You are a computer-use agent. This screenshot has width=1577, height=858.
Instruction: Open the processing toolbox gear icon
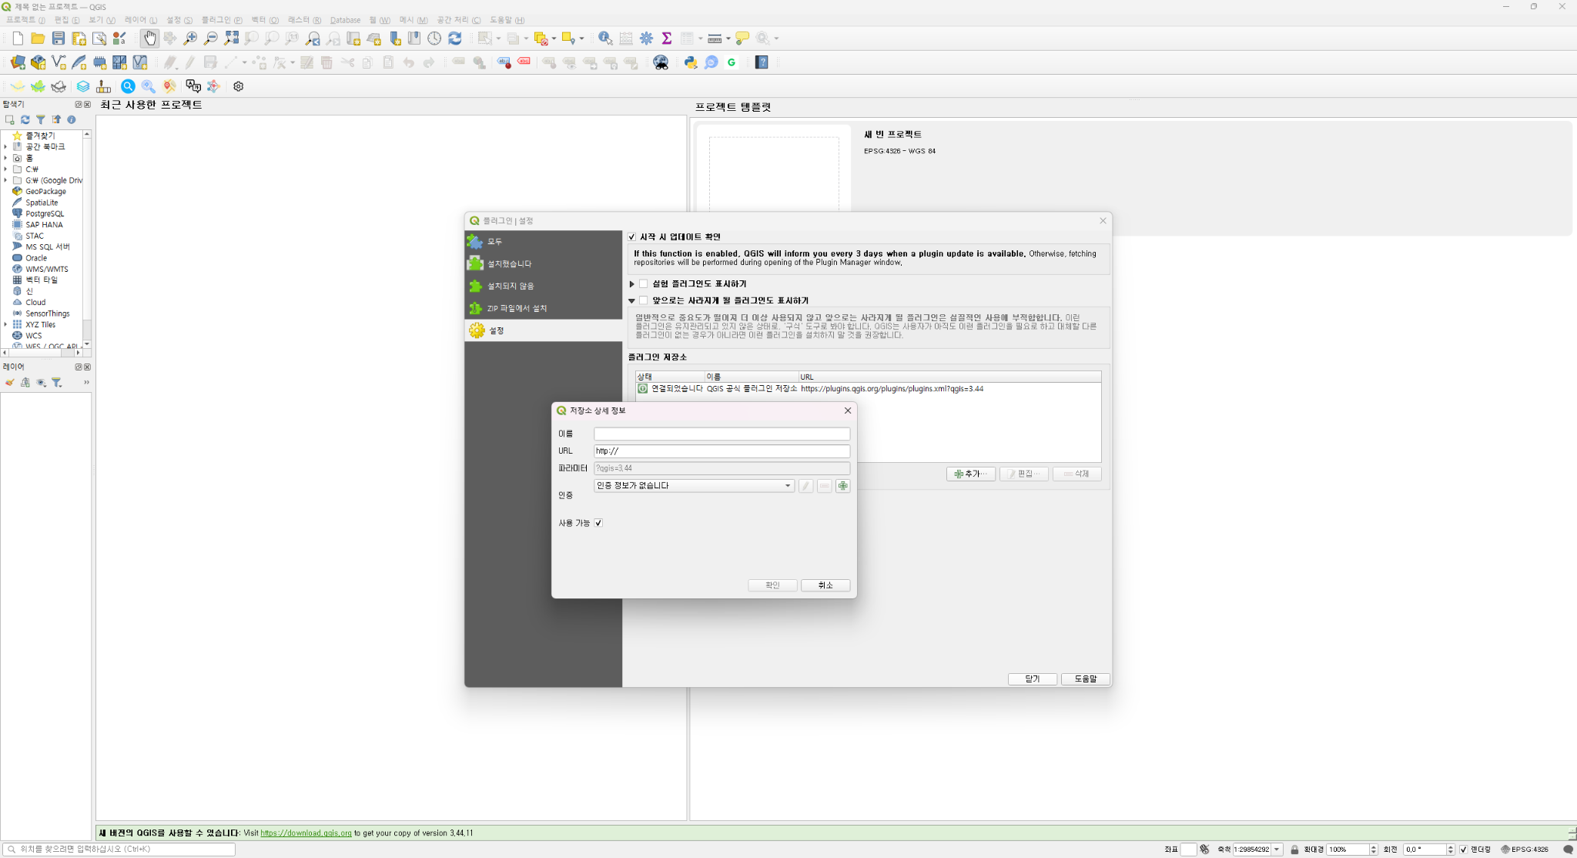[x=647, y=39]
